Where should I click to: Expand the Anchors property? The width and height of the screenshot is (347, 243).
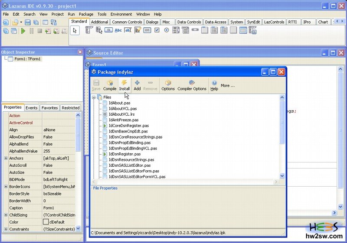(x=6, y=158)
